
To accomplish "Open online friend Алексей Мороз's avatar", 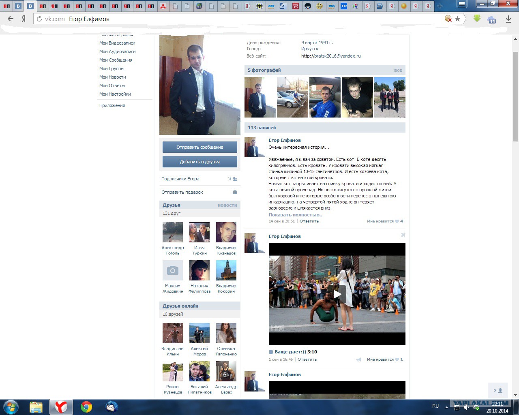I will click(x=199, y=333).
